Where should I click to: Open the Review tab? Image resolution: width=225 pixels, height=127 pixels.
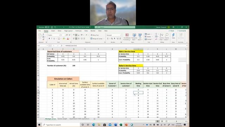click(93, 31)
